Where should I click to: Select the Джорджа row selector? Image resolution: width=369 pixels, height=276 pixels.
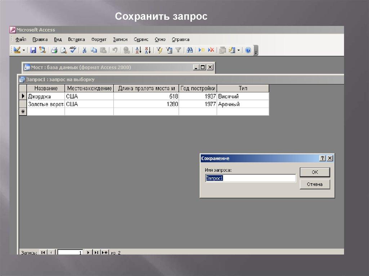coord(23,96)
